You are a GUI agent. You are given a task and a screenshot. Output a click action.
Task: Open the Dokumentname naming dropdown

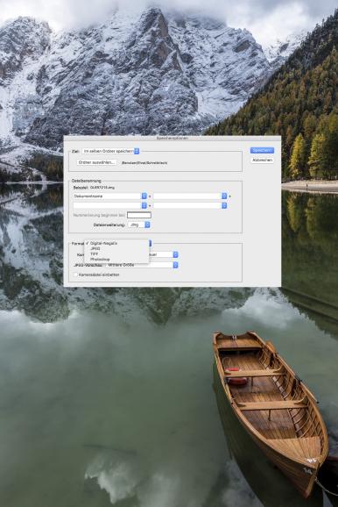(x=110, y=196)
